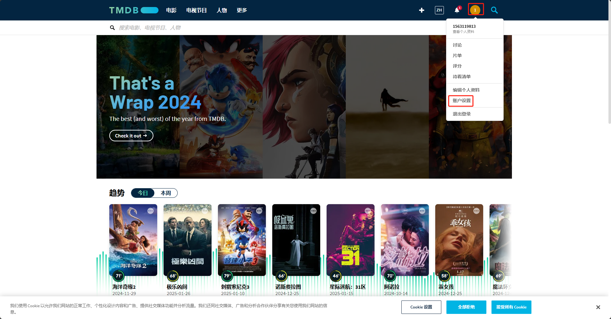Viewport: 611px width, 319px height.
Task: Click the magnifier icon beside search field
Action: [112, 28]
